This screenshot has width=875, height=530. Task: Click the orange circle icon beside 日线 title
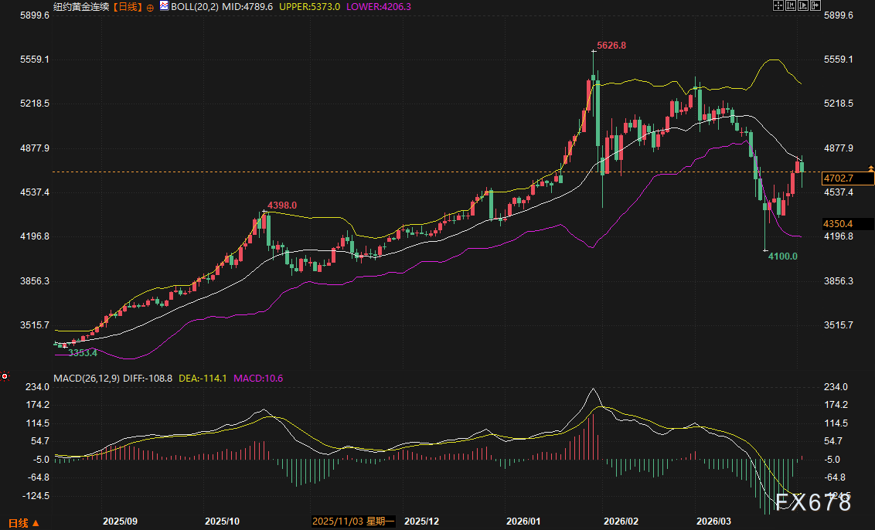[150, 6]
